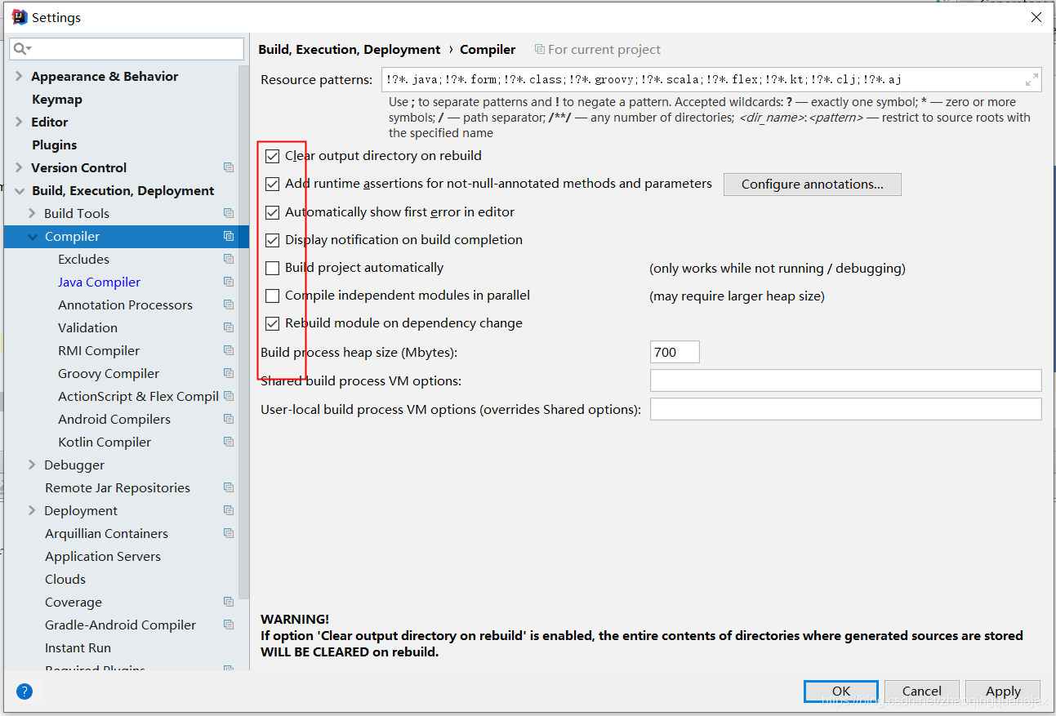Click the Apply button
This screenshot has width=1056, height=716.
pyautogui.click(x=1003, y=692)
